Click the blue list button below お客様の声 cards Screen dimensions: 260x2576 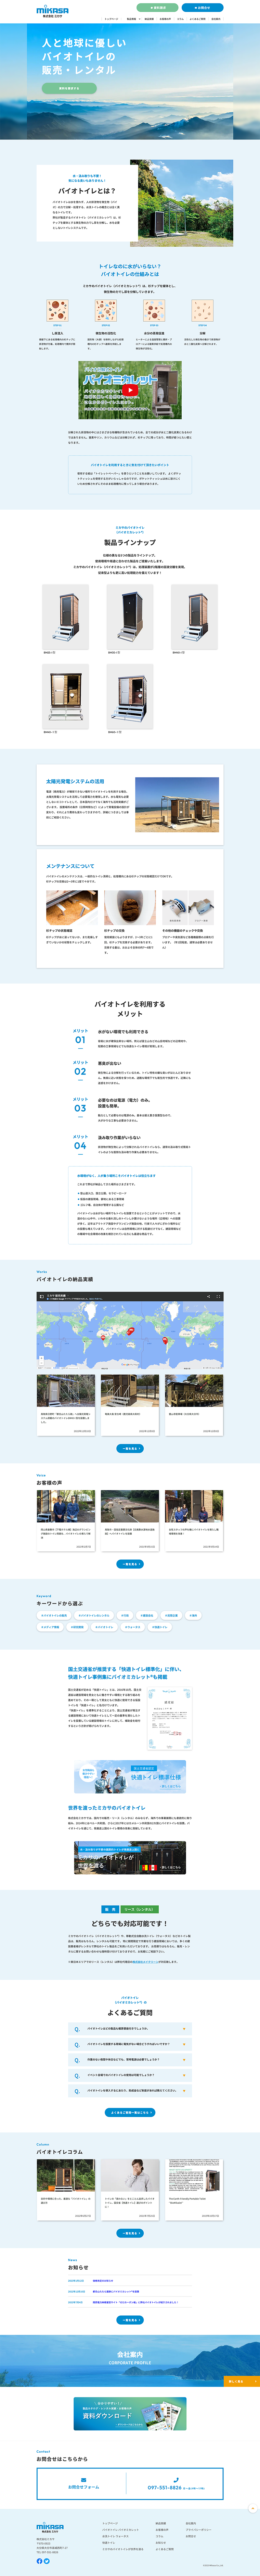(x=130, y=1564)
